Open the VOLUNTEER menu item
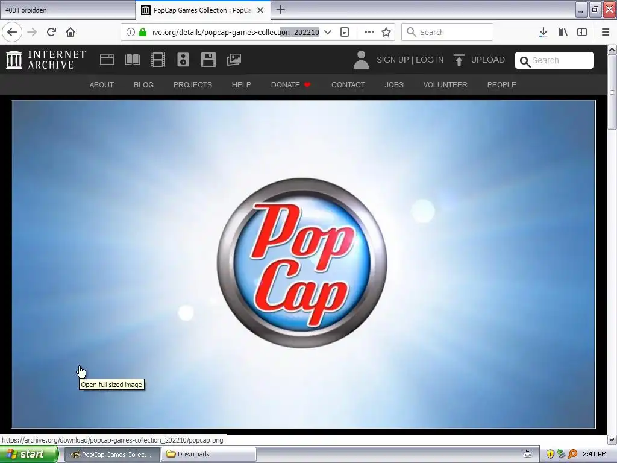This screenshot has height=463, width=617. [x=445, y=84]
